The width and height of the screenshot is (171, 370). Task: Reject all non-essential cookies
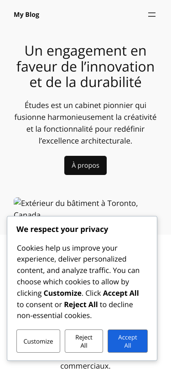tap(84, 341)
